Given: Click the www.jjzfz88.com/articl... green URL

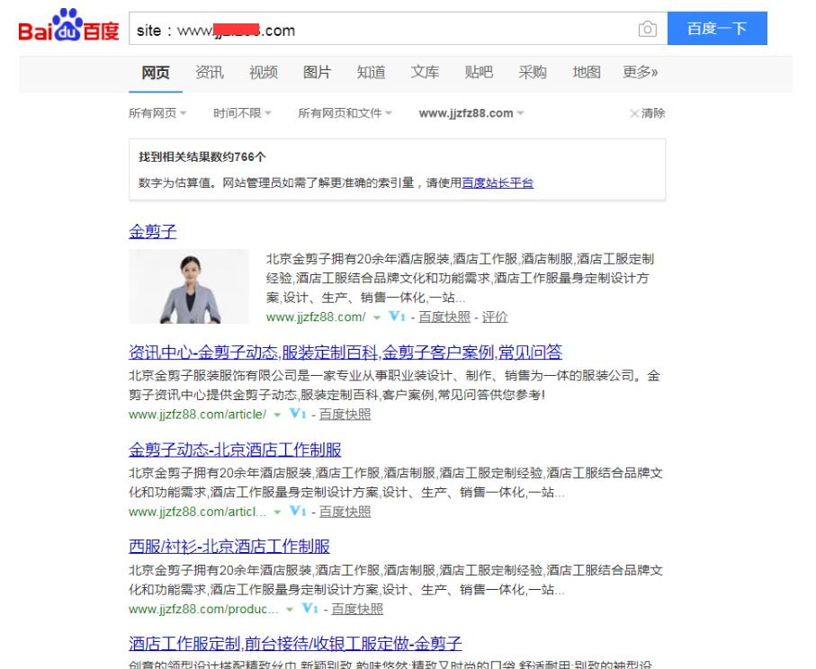Looking at the screenshot, I should (197, 512).
